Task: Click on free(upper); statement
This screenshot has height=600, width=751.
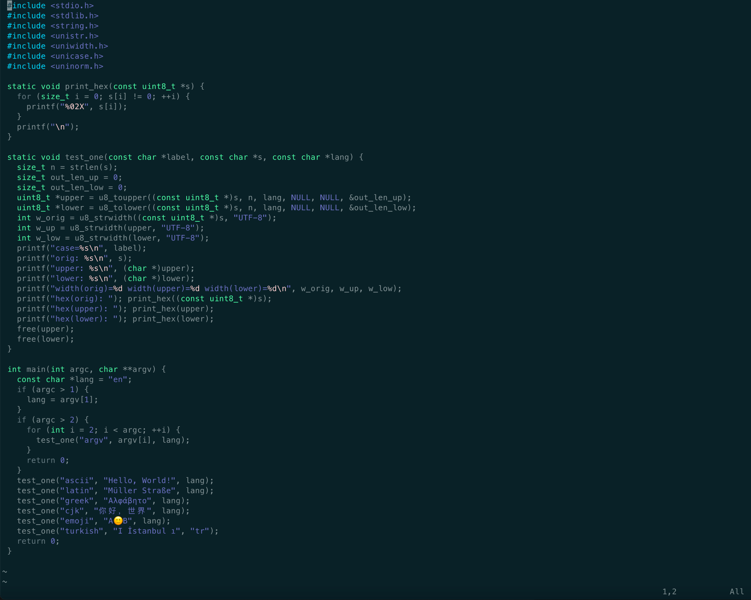Action: 45,329
